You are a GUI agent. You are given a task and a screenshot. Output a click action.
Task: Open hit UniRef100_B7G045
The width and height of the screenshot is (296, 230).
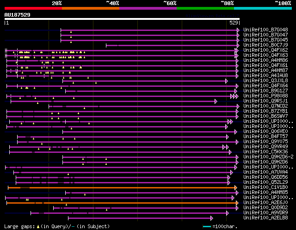pos(265,40)
